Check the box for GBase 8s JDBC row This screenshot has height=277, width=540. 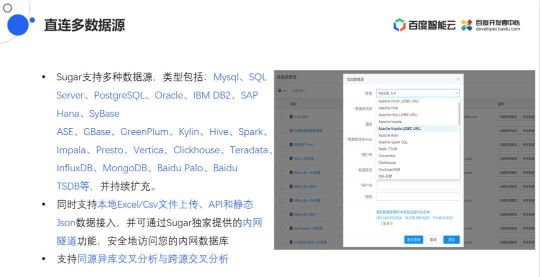click(x=282, y=186)
